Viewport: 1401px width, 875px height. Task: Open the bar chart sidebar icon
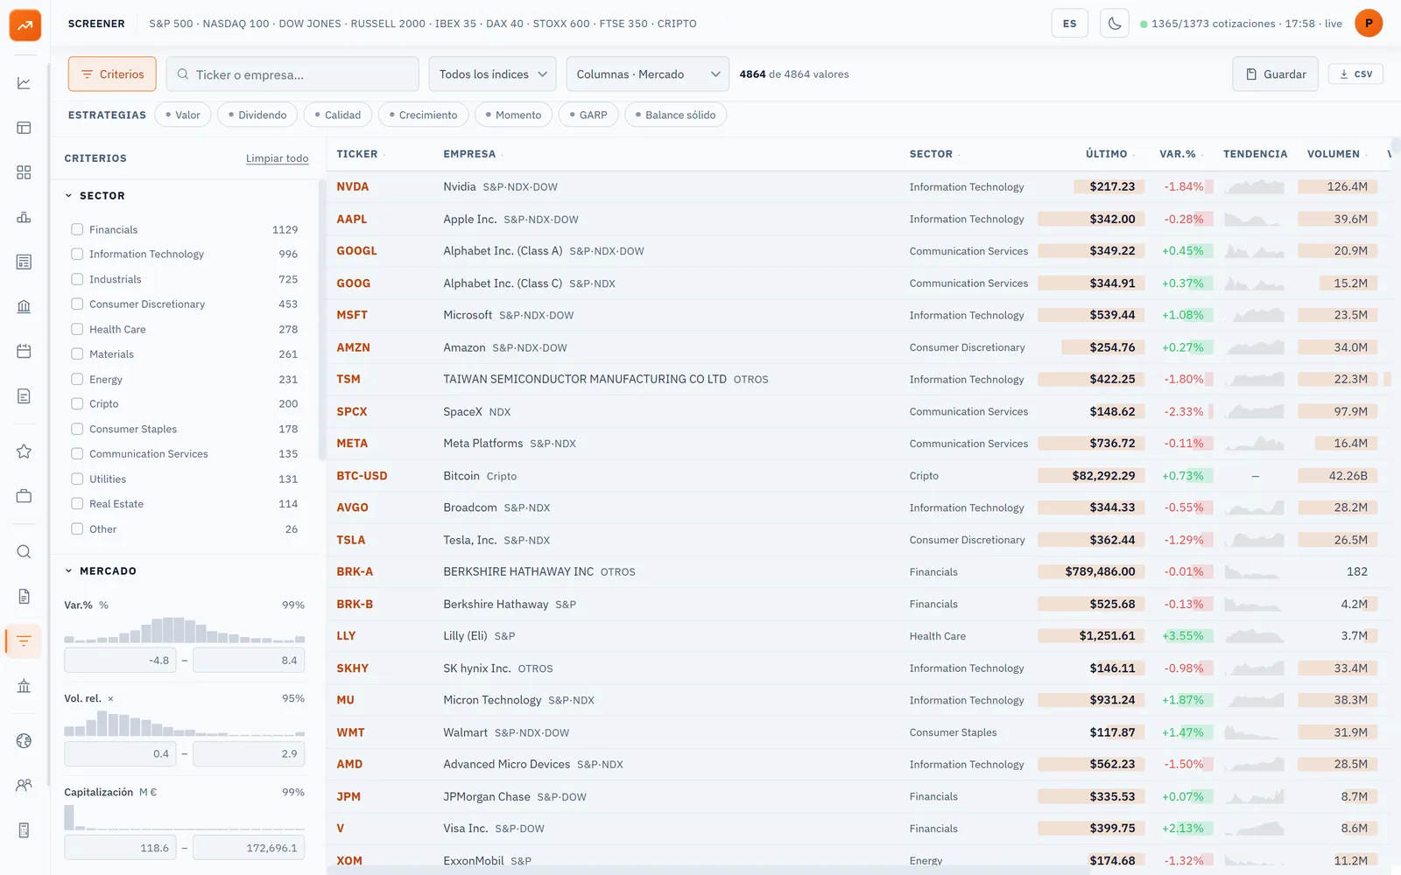[24, 217]
